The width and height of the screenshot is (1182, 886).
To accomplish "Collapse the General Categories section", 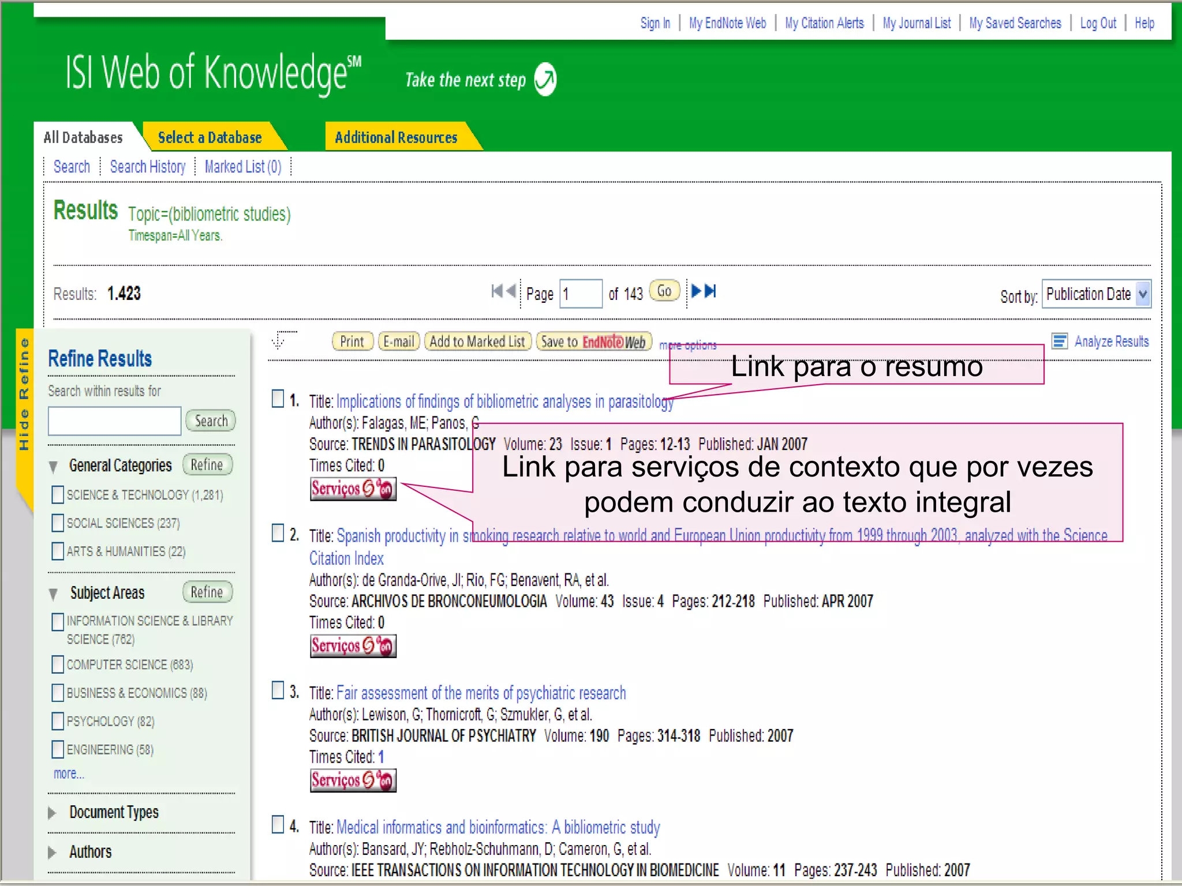I will [x=53, y=467].
